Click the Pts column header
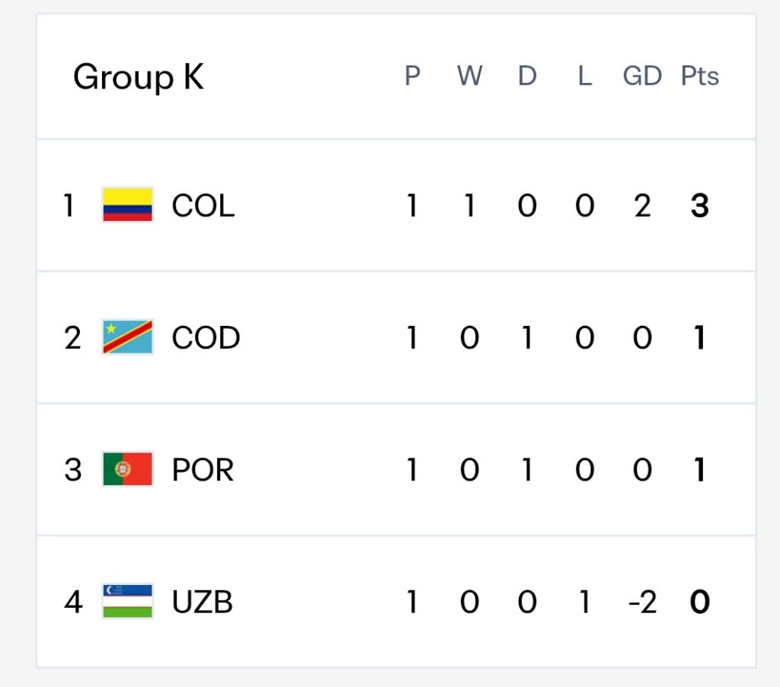 pos(699,76)
